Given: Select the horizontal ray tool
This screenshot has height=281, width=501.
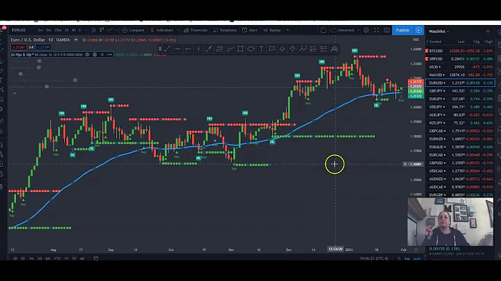Looking at the screenshot, I should (x=188, y=49).
